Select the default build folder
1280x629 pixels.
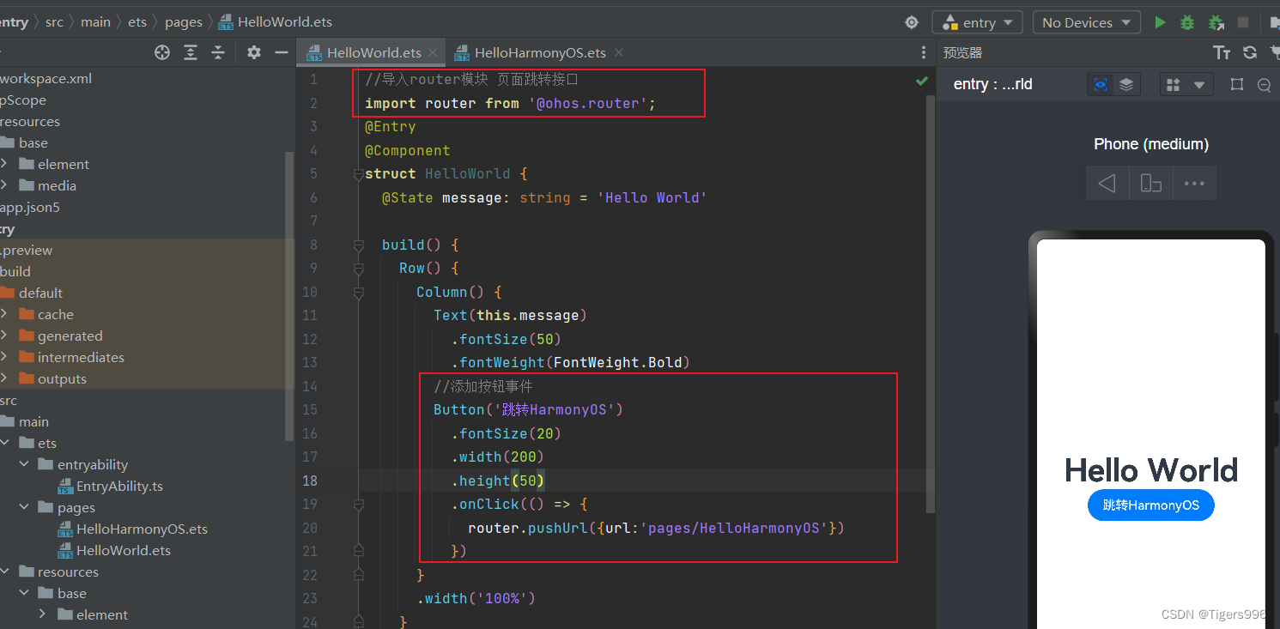pos(40,293)
